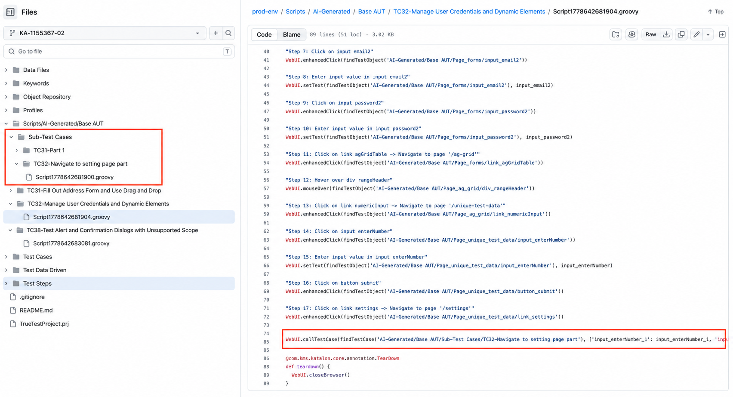Screen dimensions: 733x397
Task: Click folder icon beside Object Repository
Action: (x=16, y=97)
